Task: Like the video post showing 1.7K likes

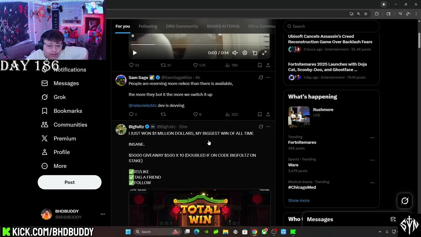Action: coord(199,65)
